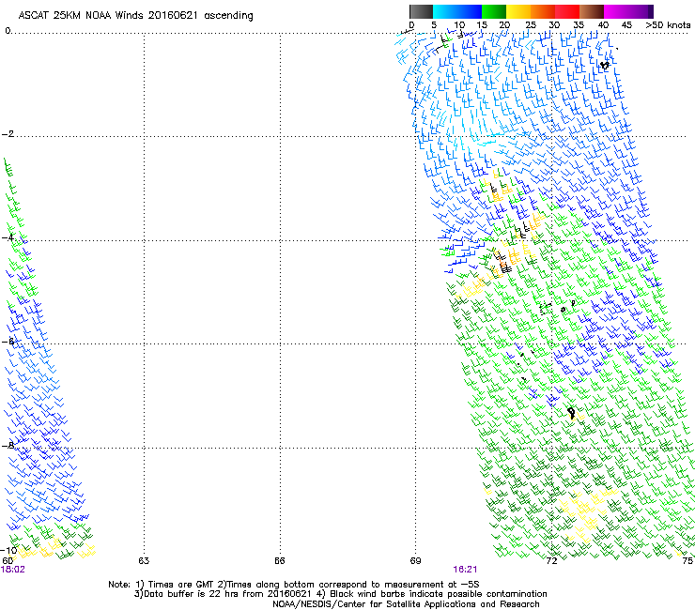Viewport: 695px width, 610px height.
Task: Click the '45' label under the color scale
Action: [x=626, y=25]
